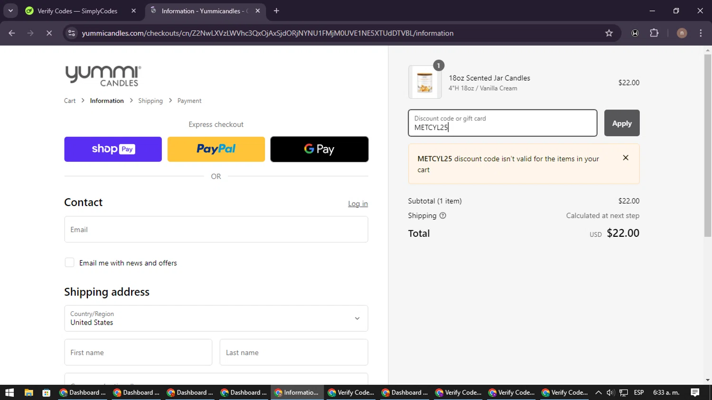Image resolution: width=712 pixels, height=400 pixels.
Task: Pay with Shop Pay button
Action: click(113, 149)
